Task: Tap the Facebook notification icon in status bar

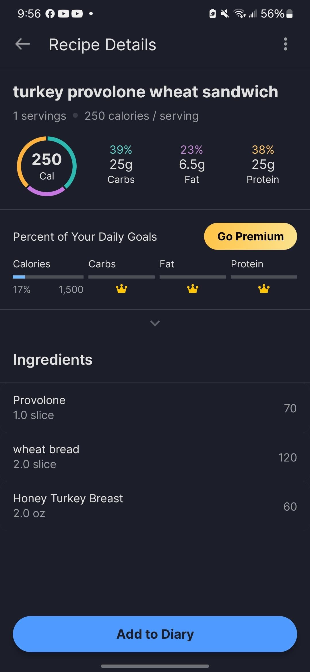Action: [50, 14]
